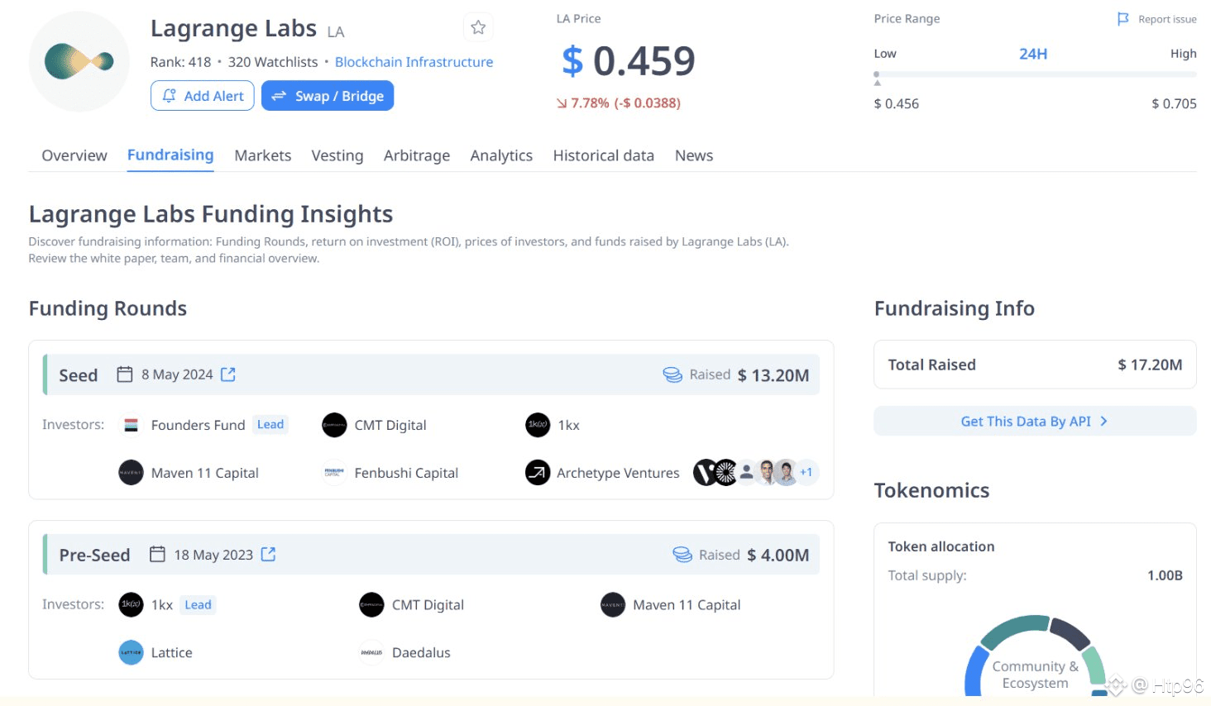1211x706 pixels.
Task: Click the price range slider marker
Action: click(877, 78)
